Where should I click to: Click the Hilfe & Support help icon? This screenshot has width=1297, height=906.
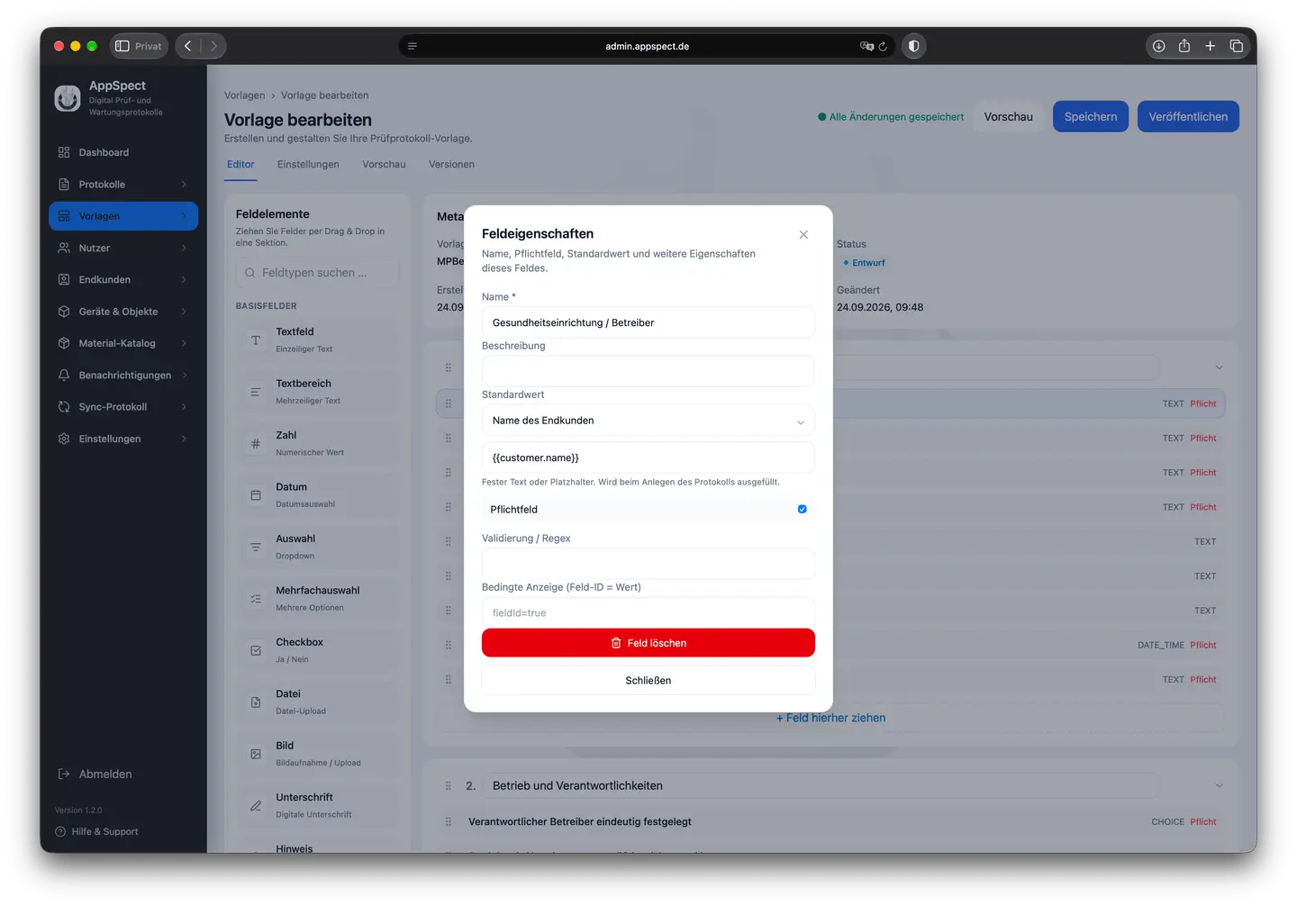tap(60, 832)
